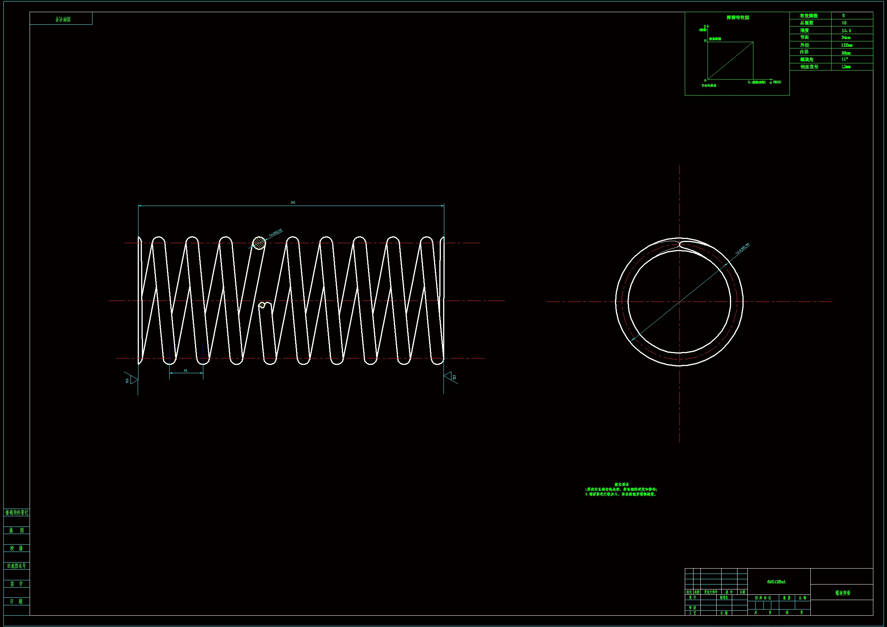Image resolution: width=887 pixels, height=627 pixels.
Task: Click the 60Si2MnA material label
Action: coord(776,582)
